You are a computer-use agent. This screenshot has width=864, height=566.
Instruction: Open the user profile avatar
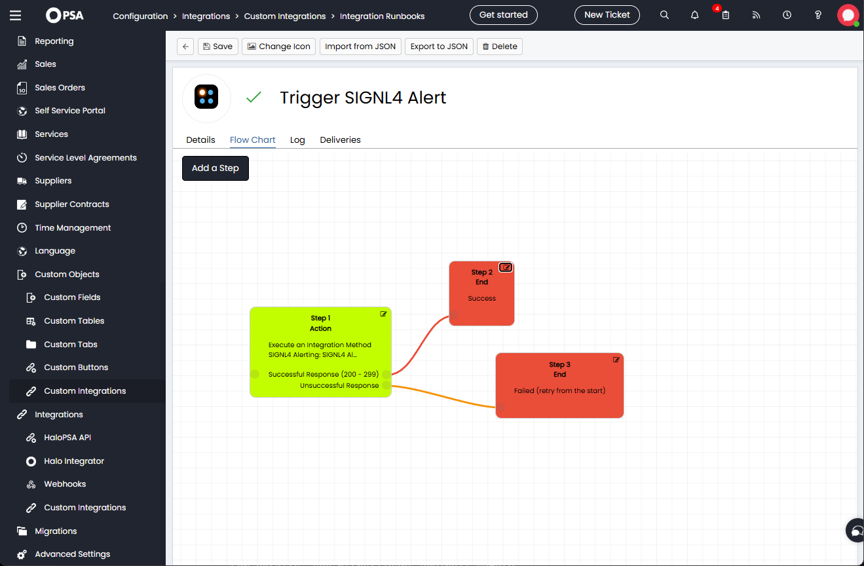848,15
